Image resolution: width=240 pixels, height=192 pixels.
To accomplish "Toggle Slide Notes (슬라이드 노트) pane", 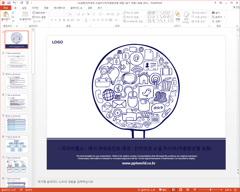I will click(147, 190).
